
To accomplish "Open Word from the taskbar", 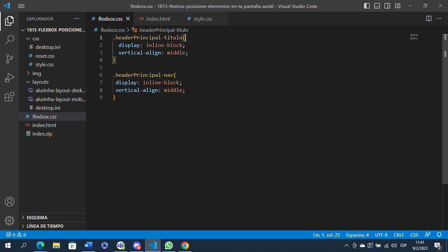I will pyautogui.click(x=89, y=245).
